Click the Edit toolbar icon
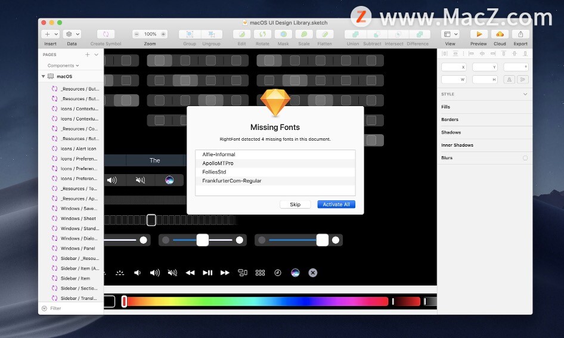The image size is (564, 338). pos(241,34)
